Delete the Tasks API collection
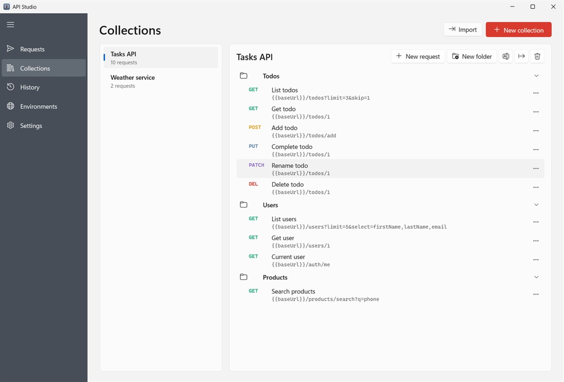The height and width of the screenshot is (382, 564). pyautogui.click(x=537, y=56)
